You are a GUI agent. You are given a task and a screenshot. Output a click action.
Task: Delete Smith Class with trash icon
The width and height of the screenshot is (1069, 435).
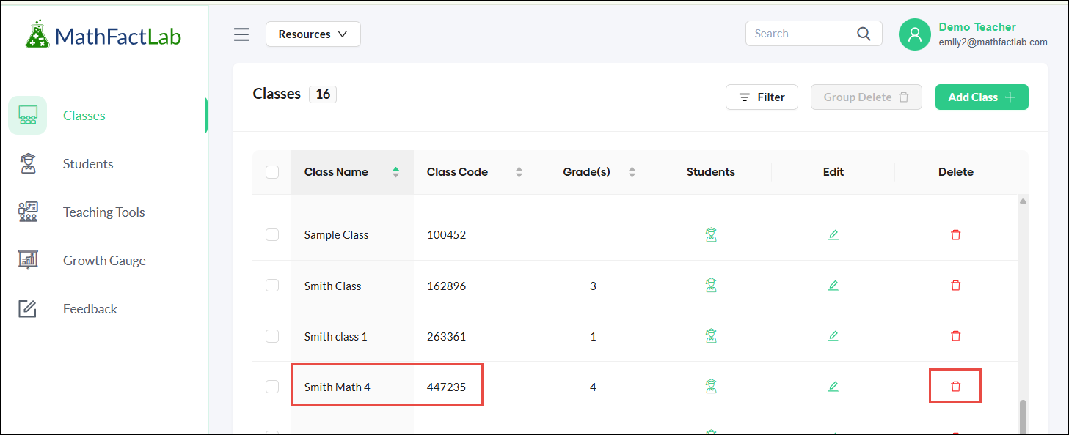point(955,285)
